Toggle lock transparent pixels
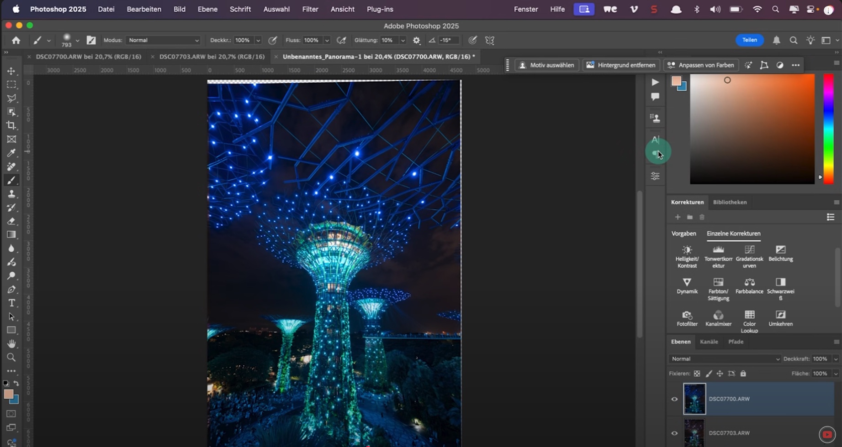The height and width of the screenshot is (447, 842). (x=697, y=374)
